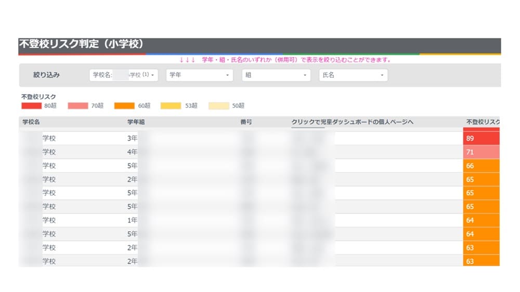Click the 学年組 column header
This screenshot has width=520, height=292.
pyautogui.click(x=136, y=122)
